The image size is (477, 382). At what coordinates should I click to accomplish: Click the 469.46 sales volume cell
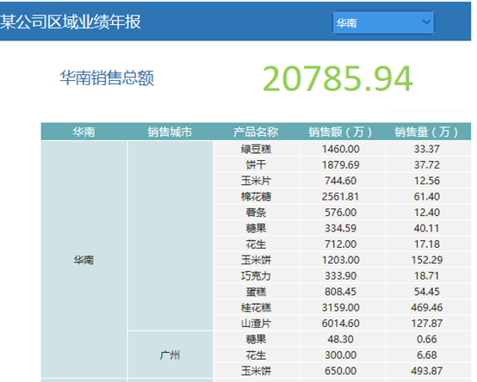pyautogui.click(x=427, y=307)
